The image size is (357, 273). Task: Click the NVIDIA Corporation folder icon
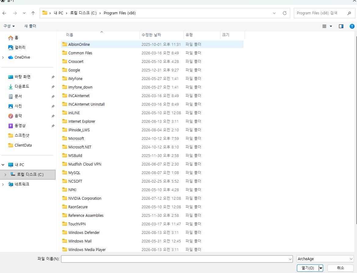[x=65, y=198]
